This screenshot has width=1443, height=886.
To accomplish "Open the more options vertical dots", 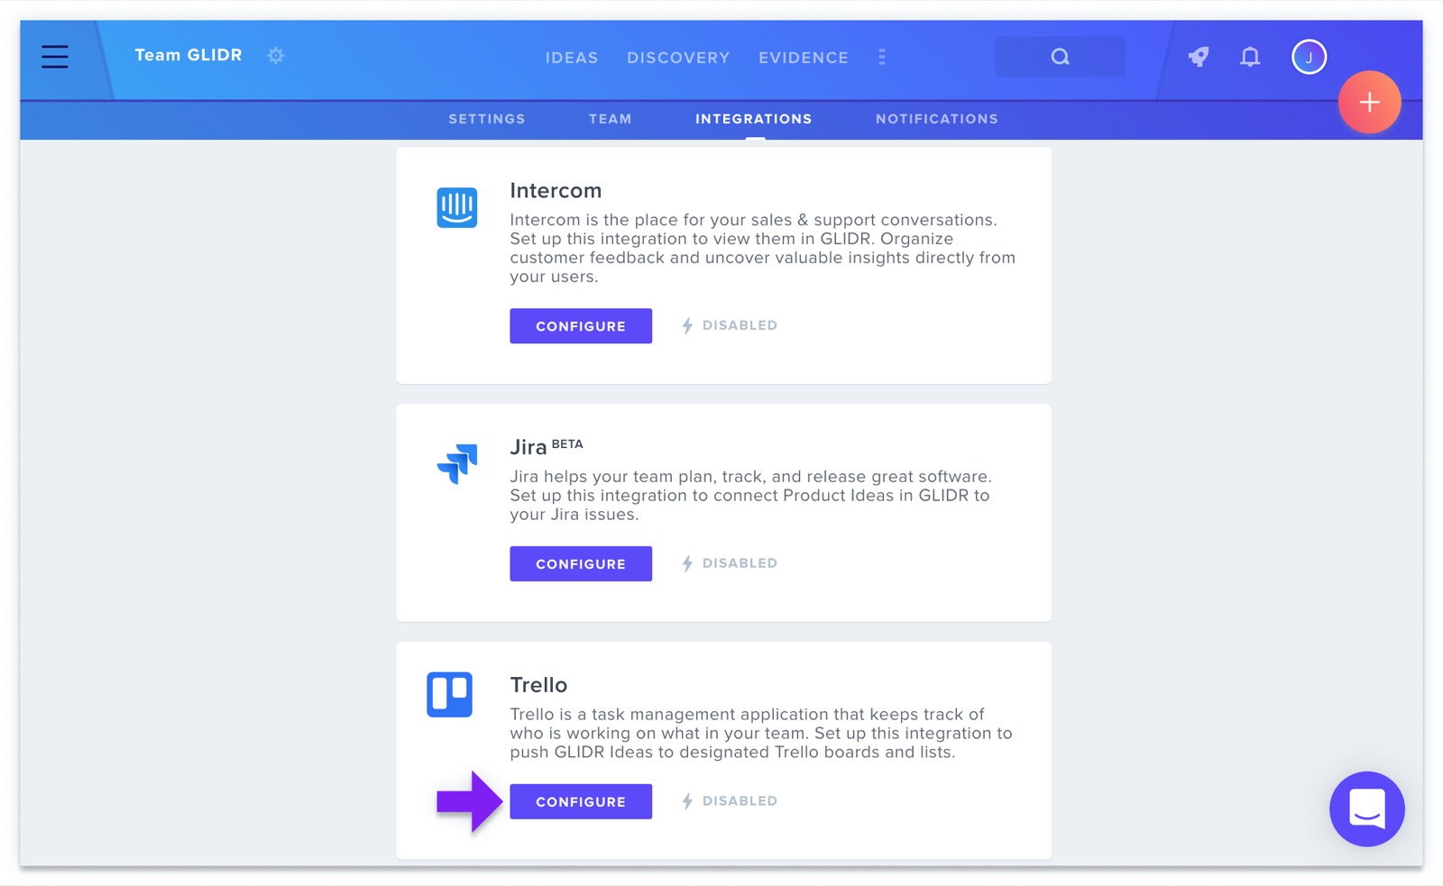I will (882, 57).
